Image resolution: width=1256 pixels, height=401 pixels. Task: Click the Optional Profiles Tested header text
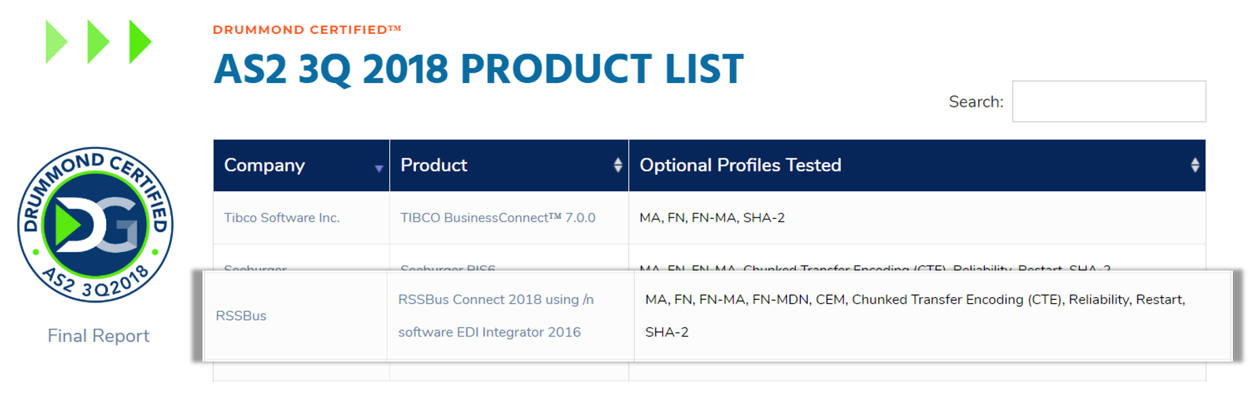click(x=740, y=165)
